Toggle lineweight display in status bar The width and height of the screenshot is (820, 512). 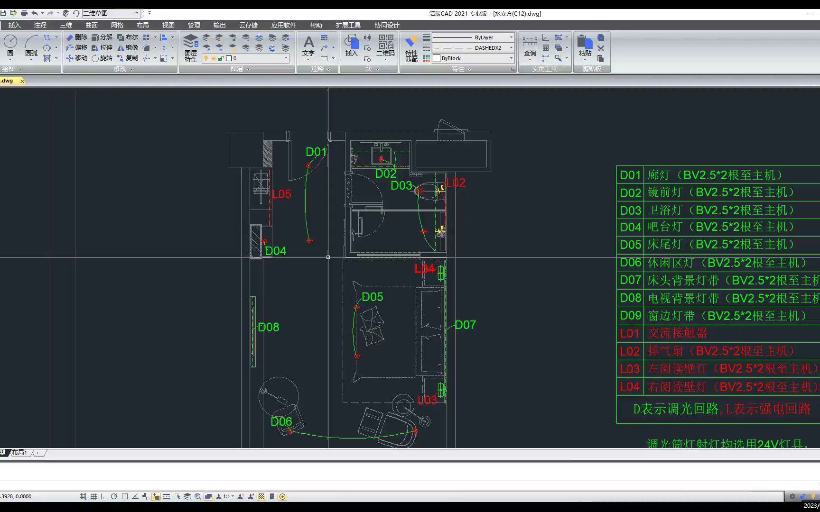coord(167,496)
